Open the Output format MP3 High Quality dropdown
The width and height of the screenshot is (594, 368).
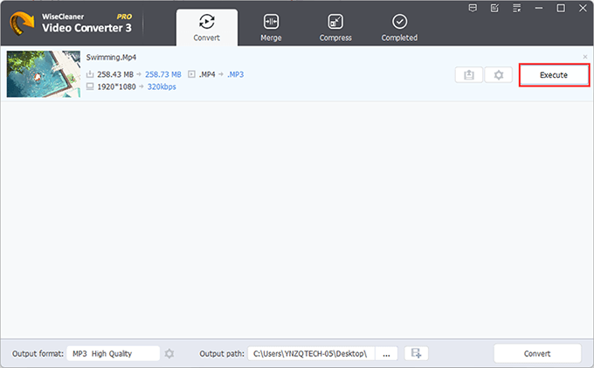click(x=113, y=354)
